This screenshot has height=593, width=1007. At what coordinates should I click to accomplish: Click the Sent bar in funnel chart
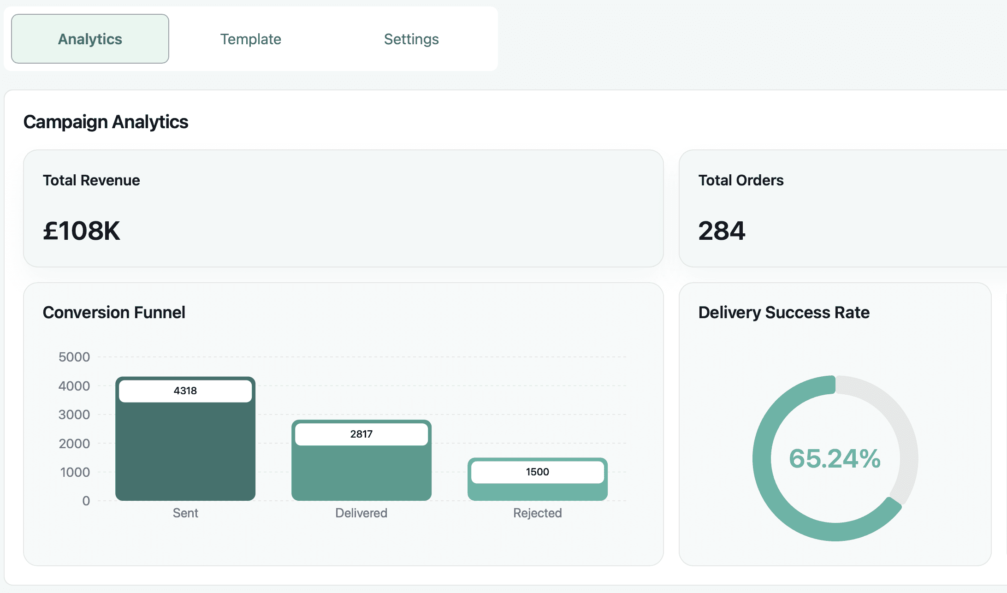click(x=185, y=452)
